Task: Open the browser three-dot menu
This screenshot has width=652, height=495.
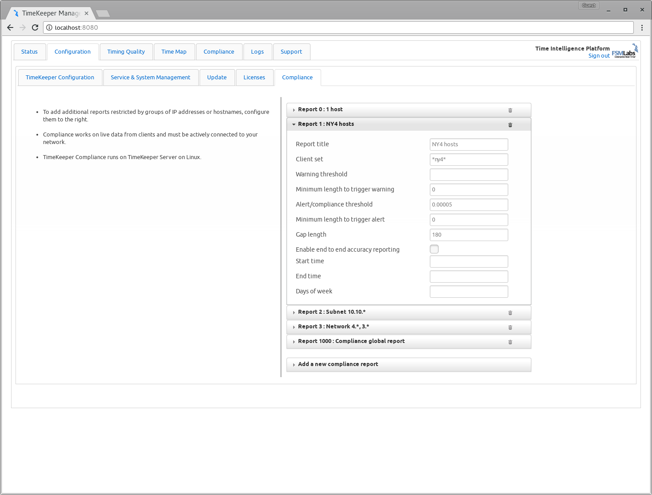Action: point(642,27)
